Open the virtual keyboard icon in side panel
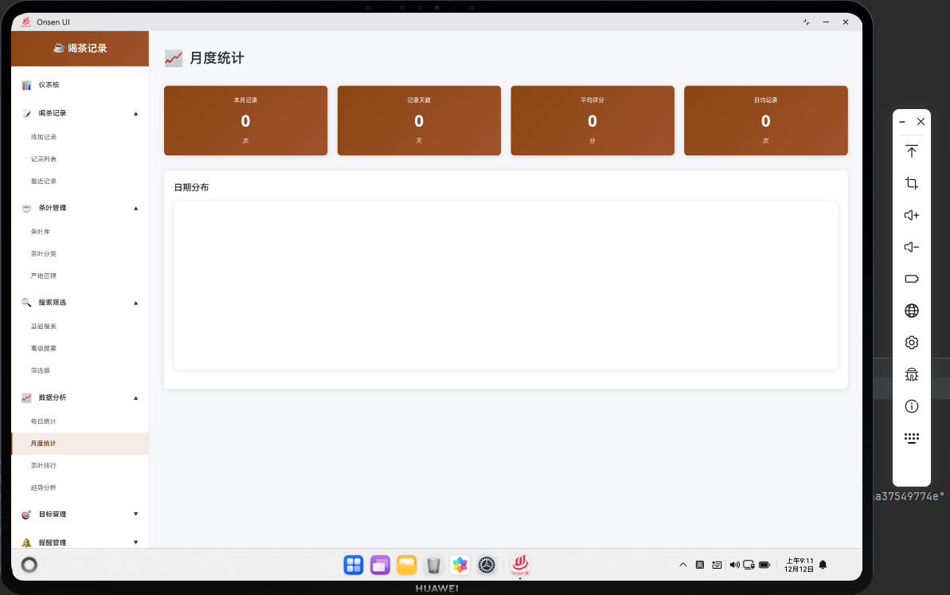 tap(911, 437)
